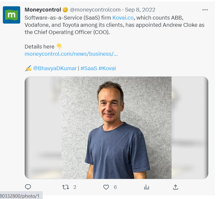The image size is (216, 199).
Task: Open the moneycontrol.com/news/business article link
Action: (71, 54)
